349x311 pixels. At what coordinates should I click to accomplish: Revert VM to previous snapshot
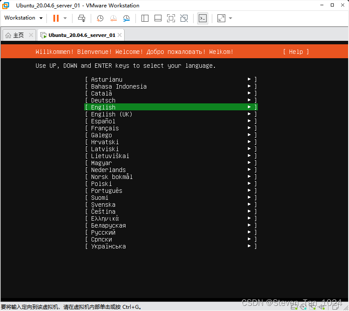pos(113,18)
